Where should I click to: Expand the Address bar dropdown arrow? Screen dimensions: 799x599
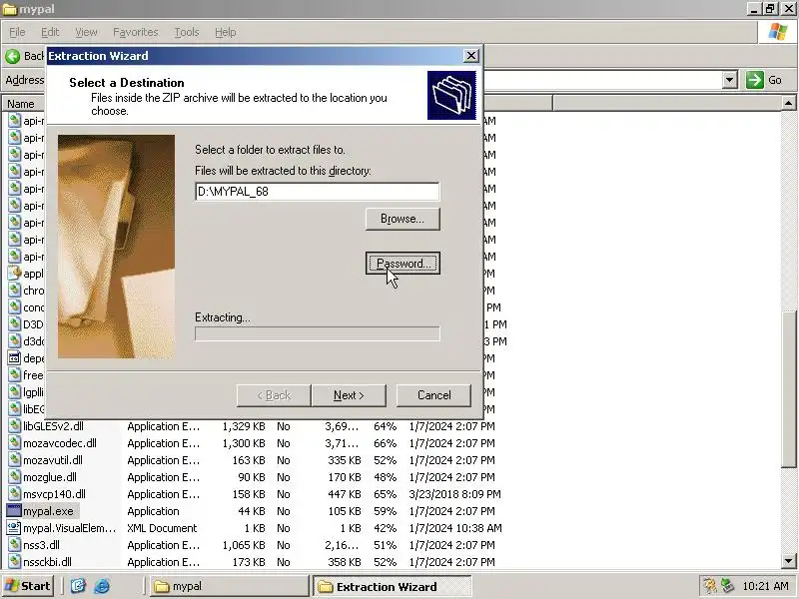pos(730,80)
